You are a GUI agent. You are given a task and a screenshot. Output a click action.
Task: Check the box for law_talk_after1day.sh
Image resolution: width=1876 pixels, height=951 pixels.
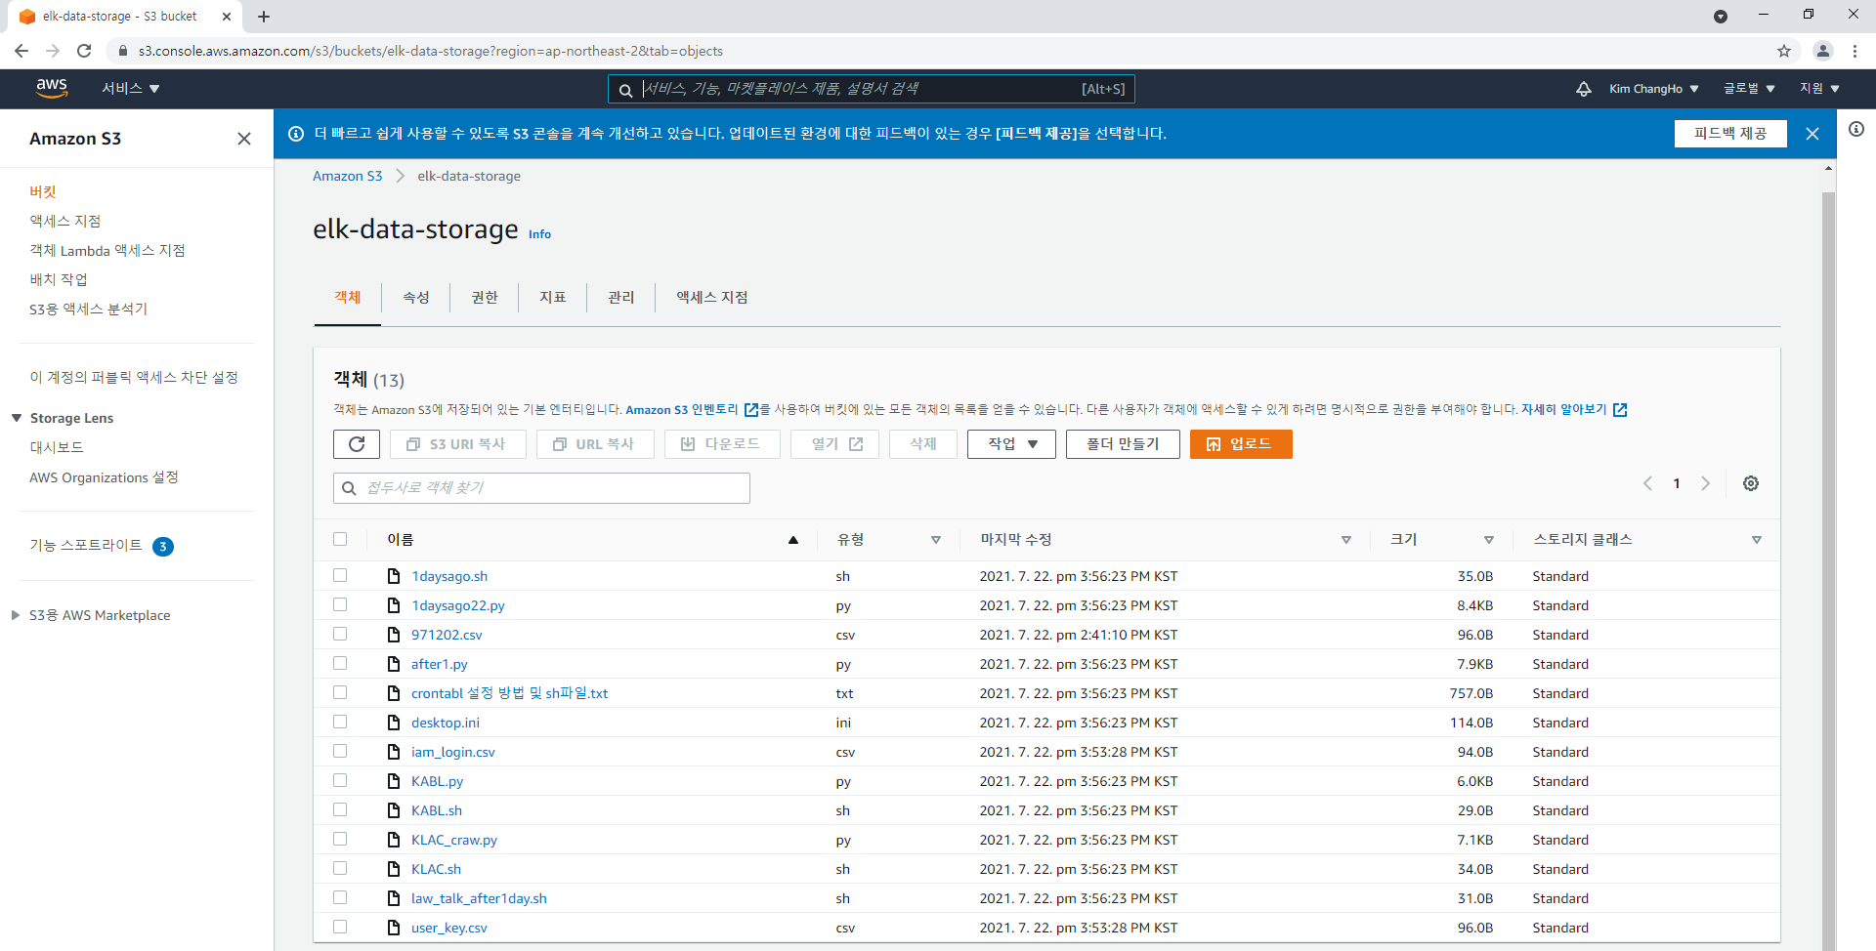point(340,897)
